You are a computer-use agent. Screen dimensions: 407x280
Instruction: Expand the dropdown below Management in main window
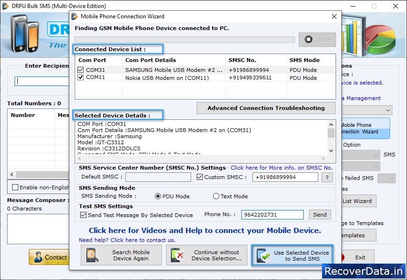(367, 110)
